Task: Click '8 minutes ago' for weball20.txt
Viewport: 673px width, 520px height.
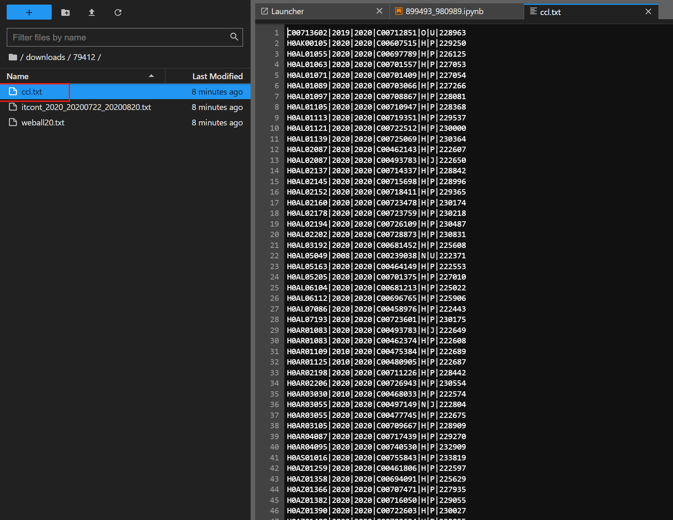Action: (x=217, y=122)
